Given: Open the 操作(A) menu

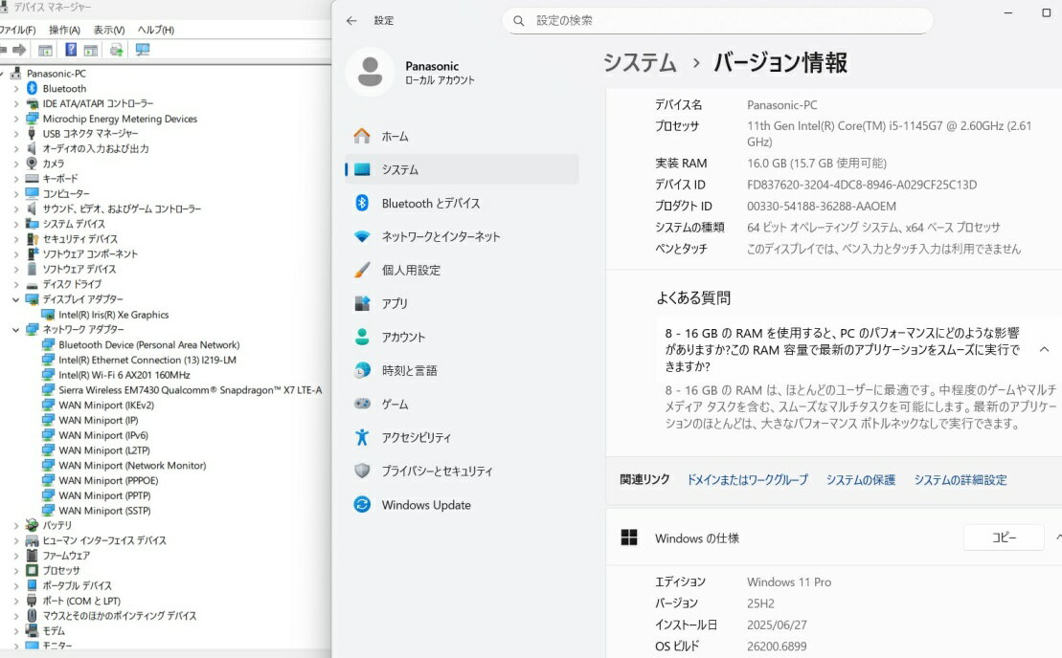Looking at the screenshot, I should 64,30.
